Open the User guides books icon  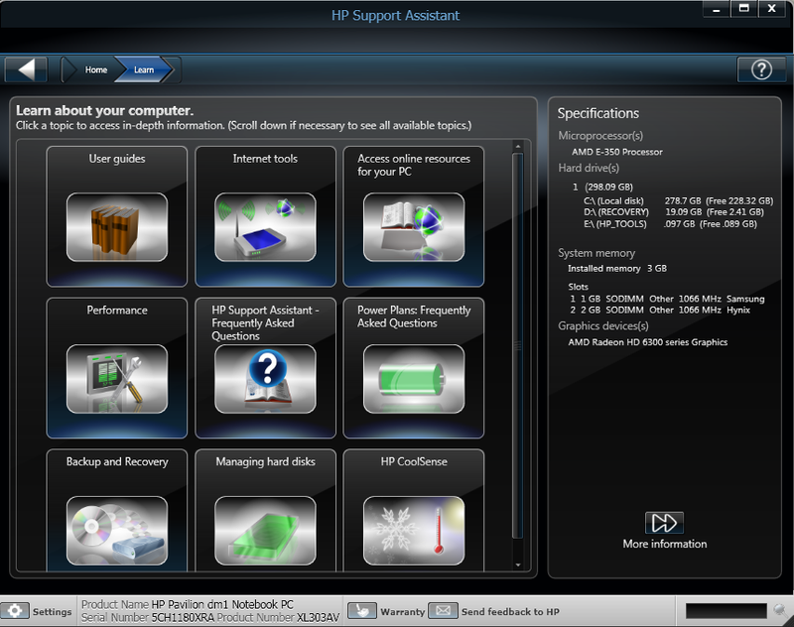[x=117, y=227]
